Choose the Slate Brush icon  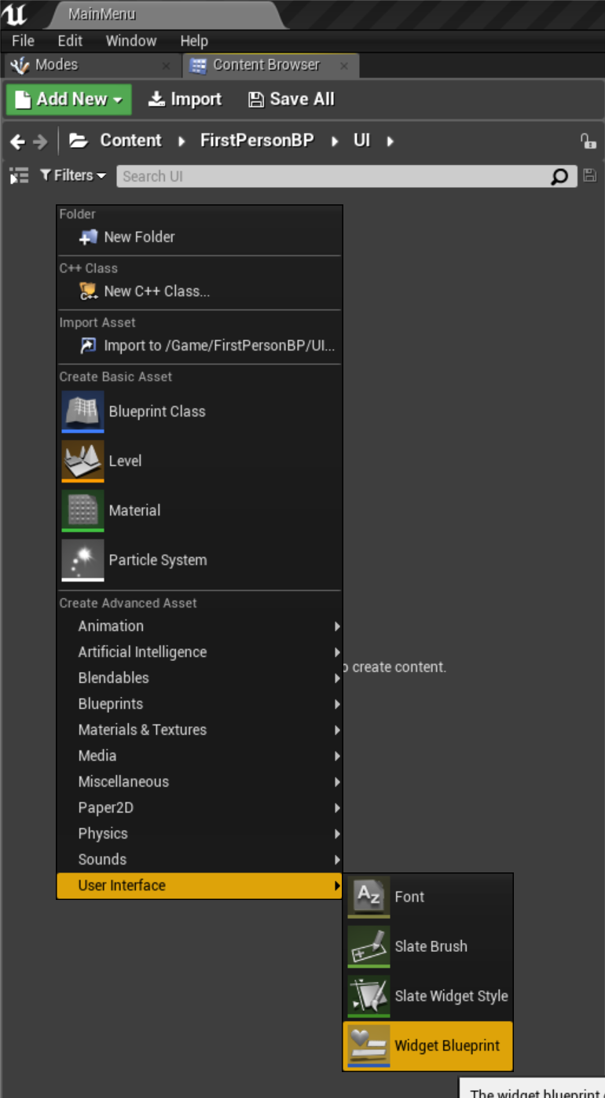(x=368, y=946)
